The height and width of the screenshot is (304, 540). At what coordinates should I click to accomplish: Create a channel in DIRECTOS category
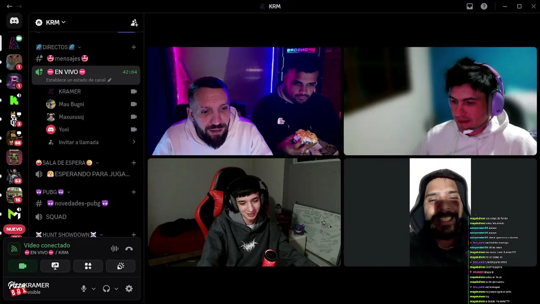pos(134,47)
